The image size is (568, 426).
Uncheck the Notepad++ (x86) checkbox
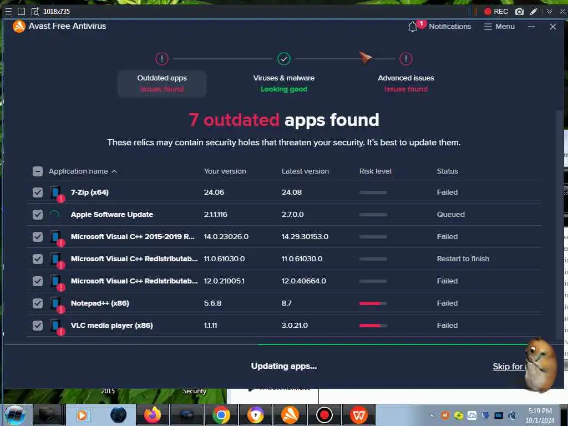coord(38,303)
